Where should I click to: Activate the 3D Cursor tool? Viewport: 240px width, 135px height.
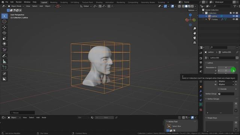click(4, 21)
